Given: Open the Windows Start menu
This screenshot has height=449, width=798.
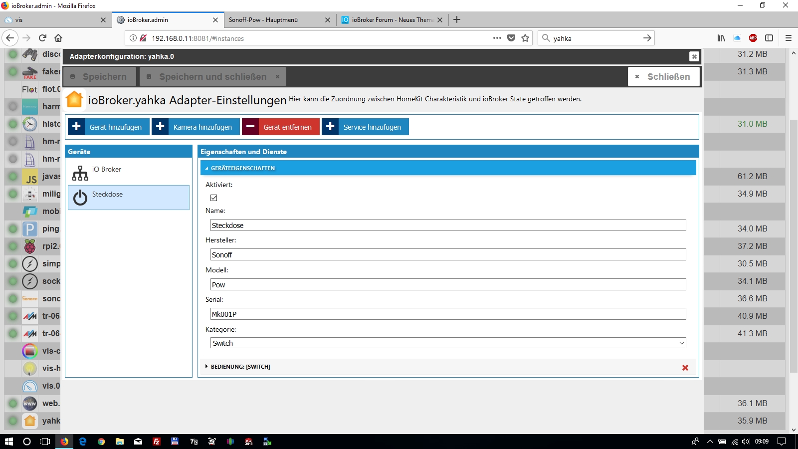Looking at the screenshot, I should pyautogui.click(x=9, y=442).
